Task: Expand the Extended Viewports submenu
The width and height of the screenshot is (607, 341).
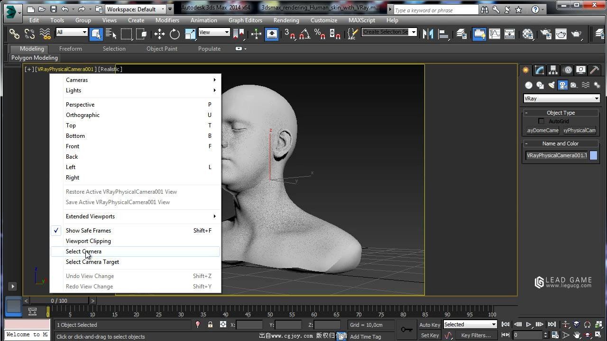Action: pos(135,216)
